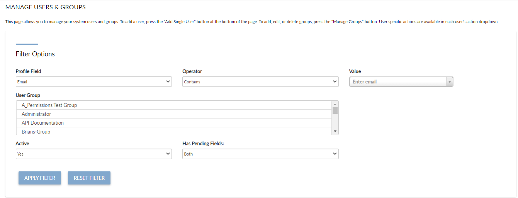The width and height of the screenshot is (518, 198).
Task: Click the User Group scrollbar track
Action: (335, 122)
